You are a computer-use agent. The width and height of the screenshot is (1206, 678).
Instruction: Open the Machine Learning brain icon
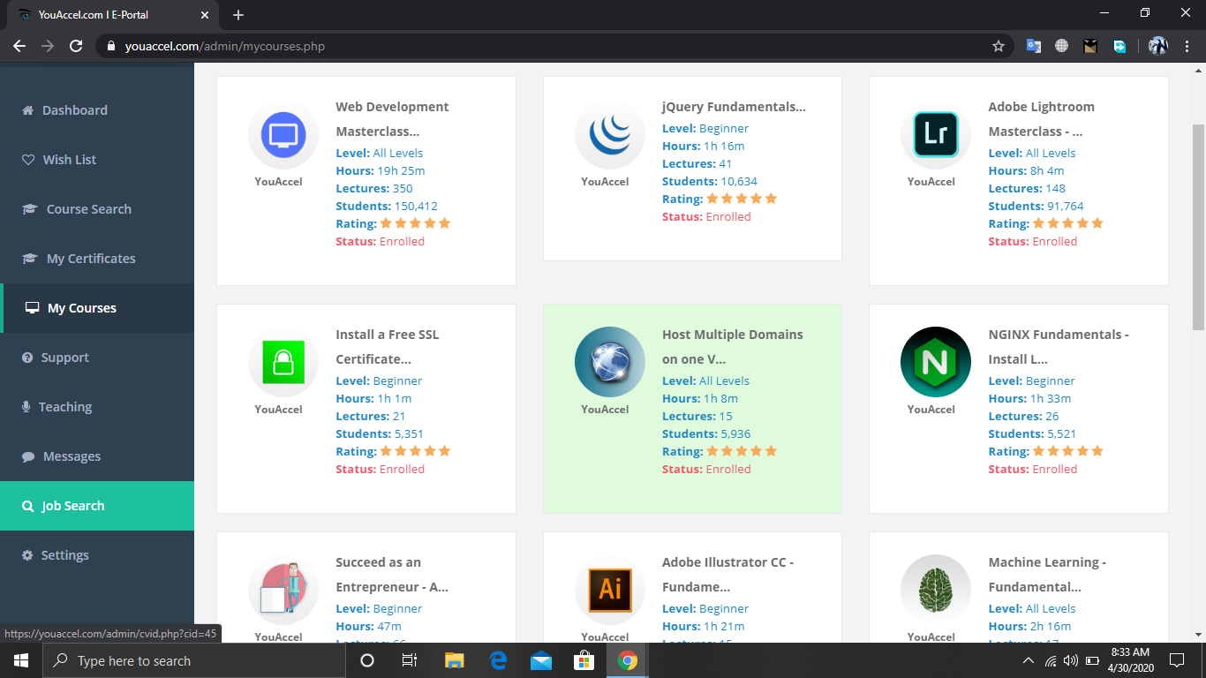936,590
